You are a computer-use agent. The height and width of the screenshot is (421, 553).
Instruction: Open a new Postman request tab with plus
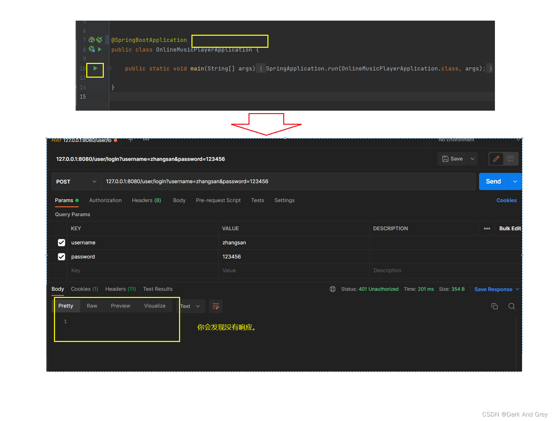[x=131, y=140]
